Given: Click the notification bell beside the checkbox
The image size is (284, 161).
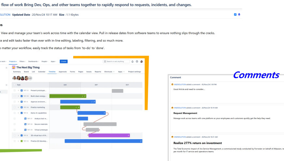Looking at the screenshot, I should 239,15.
